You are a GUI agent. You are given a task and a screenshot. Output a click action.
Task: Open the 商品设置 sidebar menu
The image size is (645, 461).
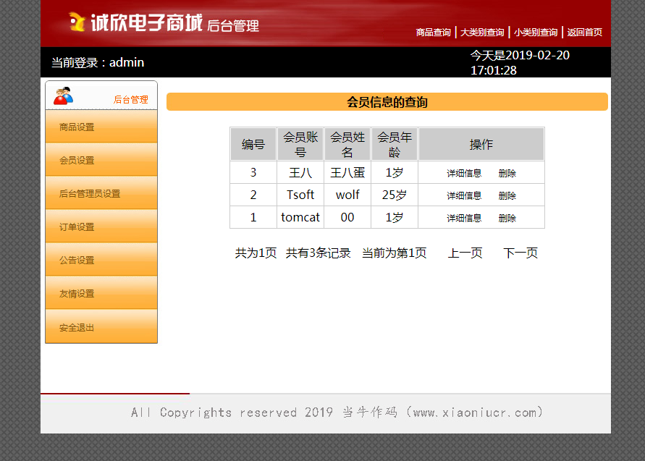[101, 127]
